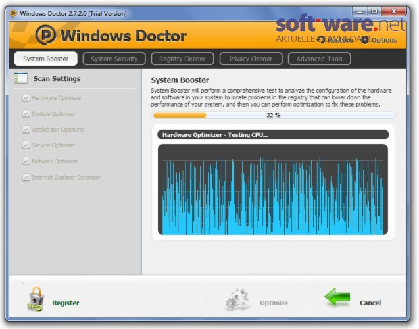Click the Register label
Image resolution: width=419 pixels, height=329 pixels.
pyautogui.click(x=66, y=303)
